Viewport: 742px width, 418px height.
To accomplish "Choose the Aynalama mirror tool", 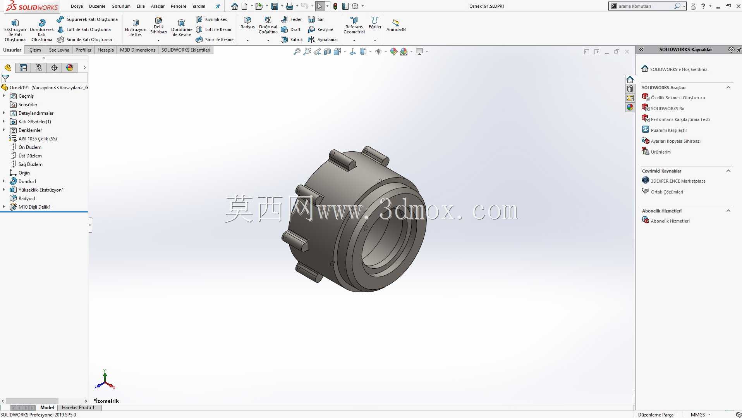I will [322, 40].
